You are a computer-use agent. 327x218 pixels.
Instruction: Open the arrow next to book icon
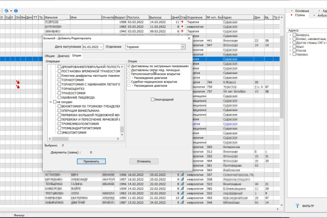click(x=11, y=11)
